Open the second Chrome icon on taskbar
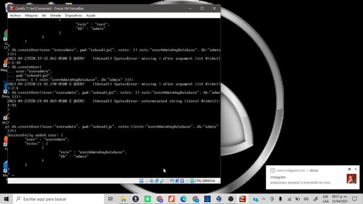This screenshot has width=363, height=204. [196, 199]
